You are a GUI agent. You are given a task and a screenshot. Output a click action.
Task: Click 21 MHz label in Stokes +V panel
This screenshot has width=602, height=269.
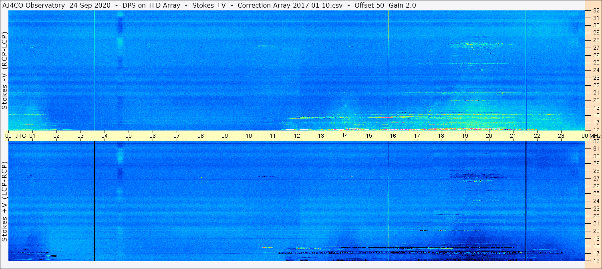[x=596, y=223]
